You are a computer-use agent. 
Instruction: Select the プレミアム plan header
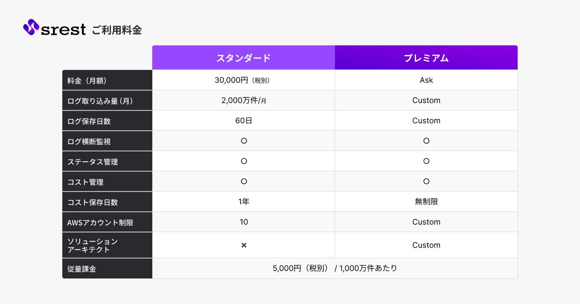(426, 58)
